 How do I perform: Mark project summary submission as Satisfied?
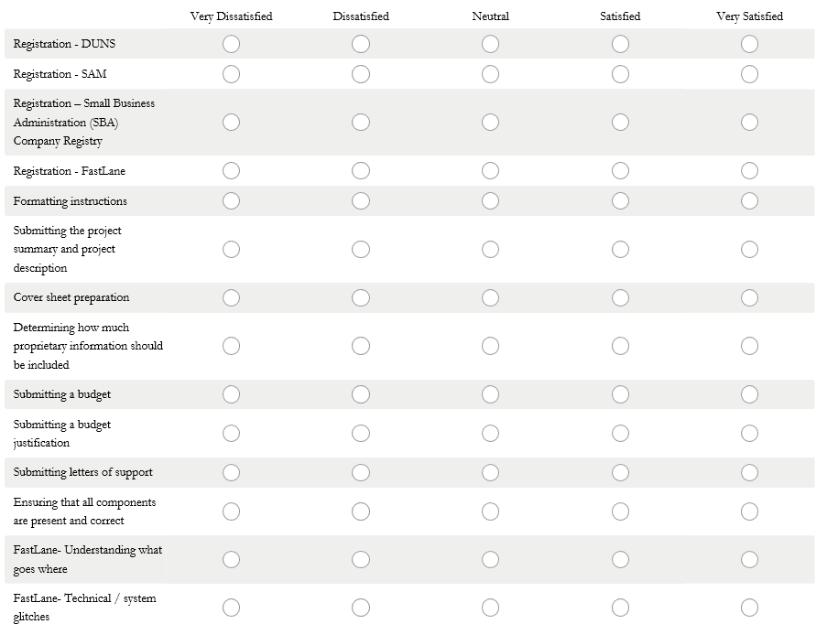click(620, 249)
